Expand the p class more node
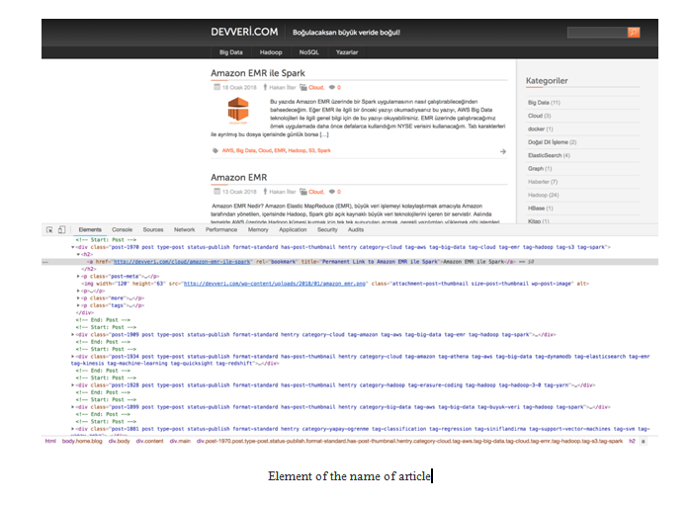 78,298
